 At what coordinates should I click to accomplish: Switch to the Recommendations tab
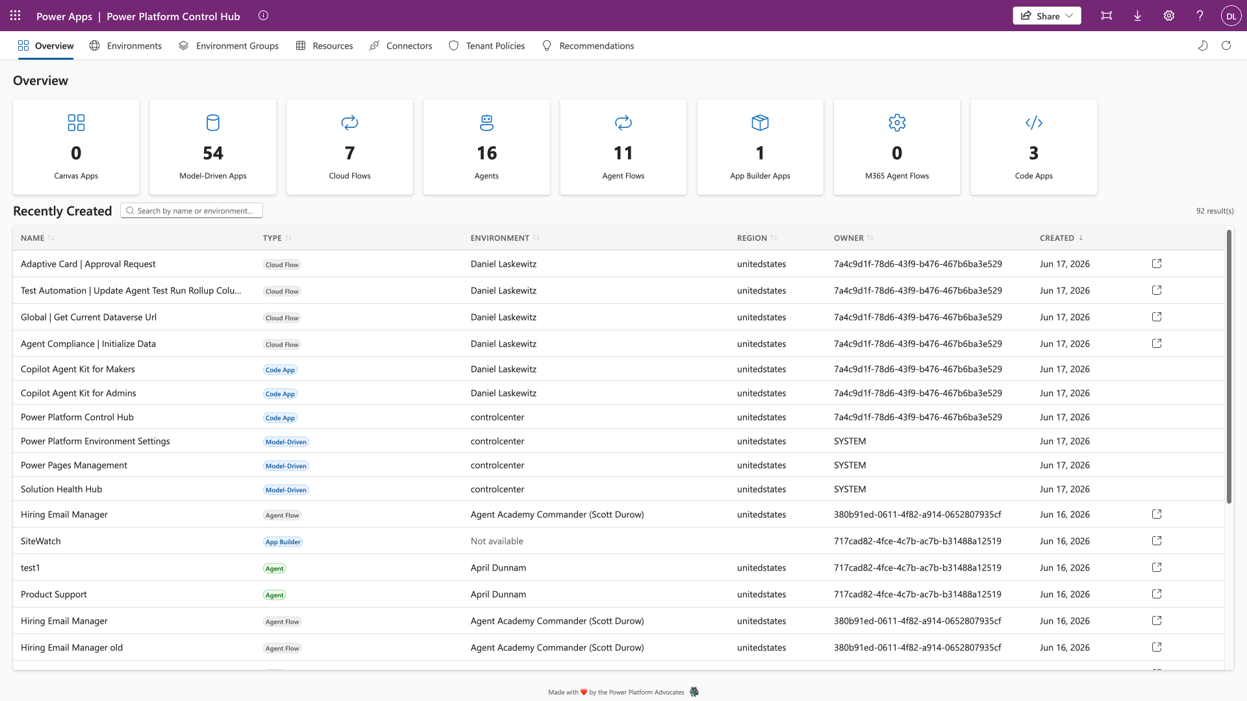pos(588,45)
